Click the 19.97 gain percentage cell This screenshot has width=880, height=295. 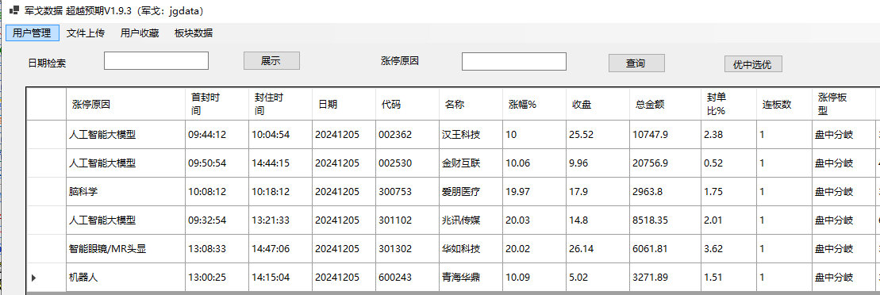(534, 192)
